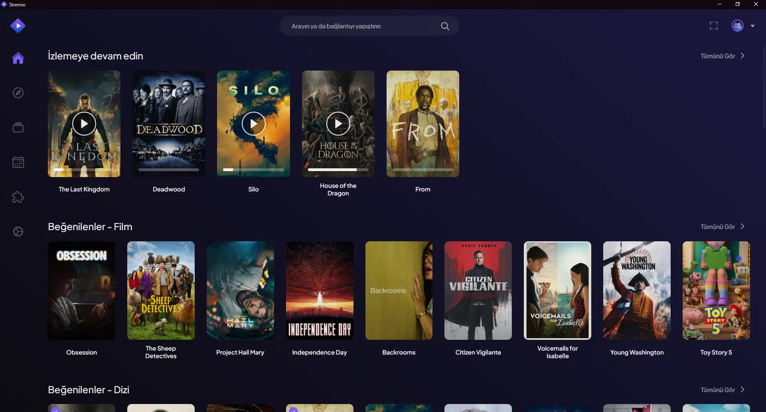Play House of the Dragon from its poster
Screen dimensions: 766x412
click(x=338, y=124)
